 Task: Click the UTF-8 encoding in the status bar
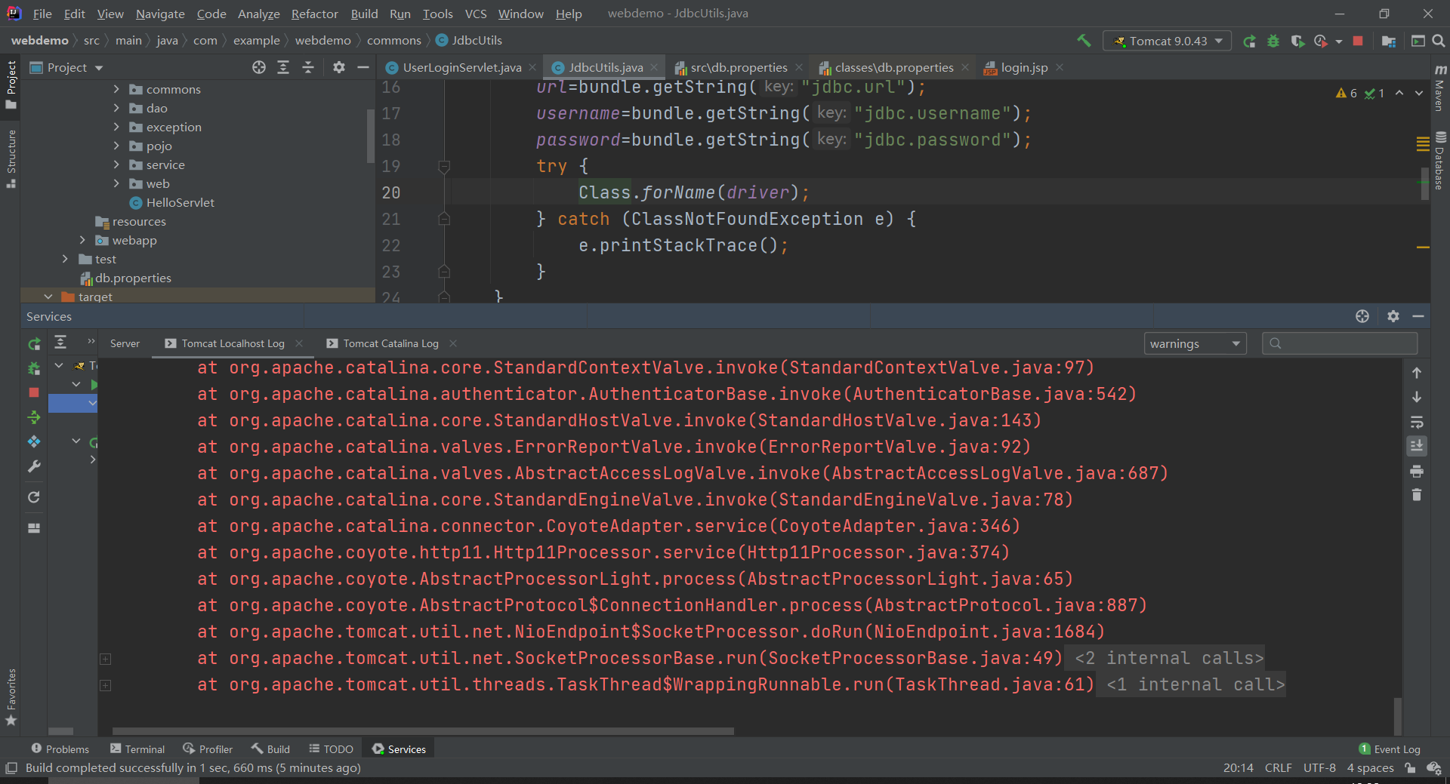tap(1319, 768)
